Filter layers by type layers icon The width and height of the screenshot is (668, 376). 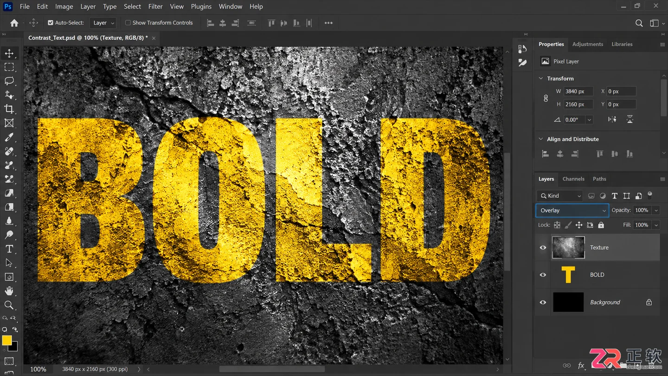tap(615, 196)
